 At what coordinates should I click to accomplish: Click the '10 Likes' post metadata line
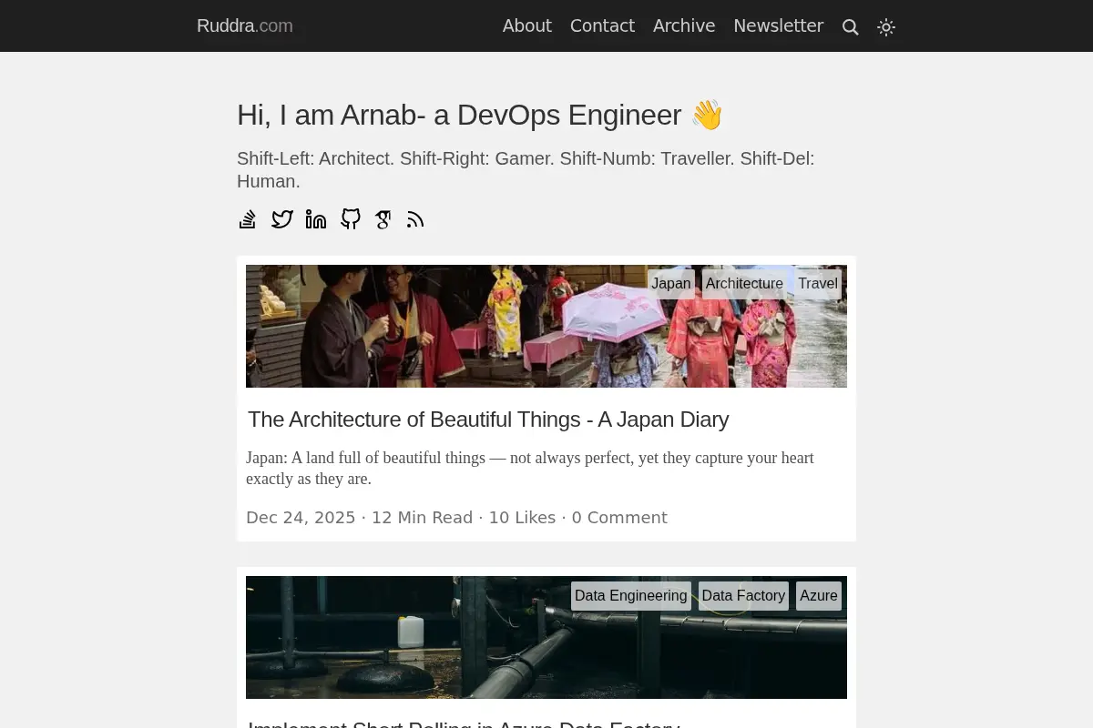pyautogui.click(x=456, y=517)
